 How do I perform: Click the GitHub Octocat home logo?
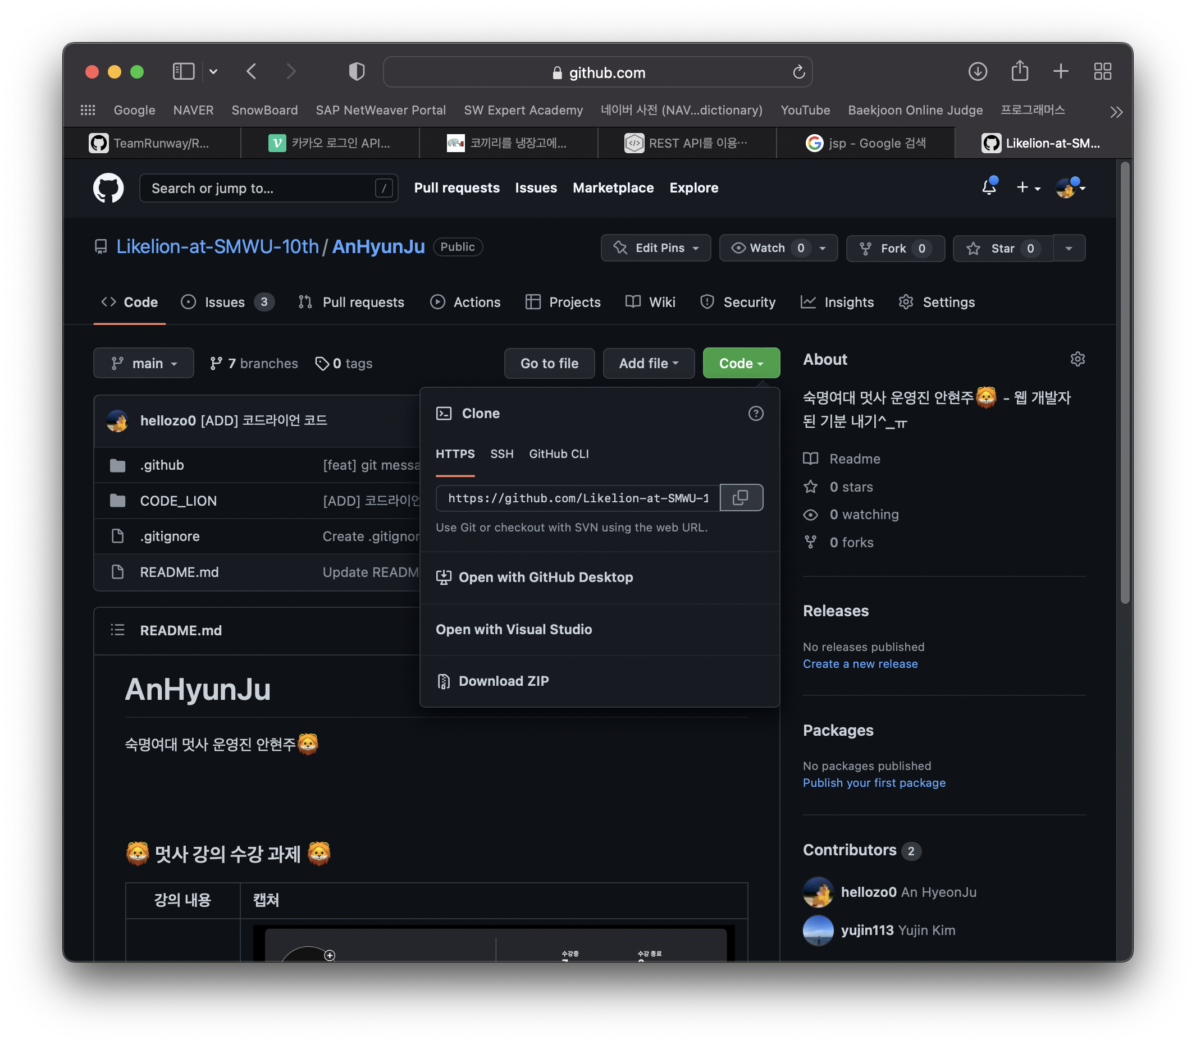click(x=108, y=188)
